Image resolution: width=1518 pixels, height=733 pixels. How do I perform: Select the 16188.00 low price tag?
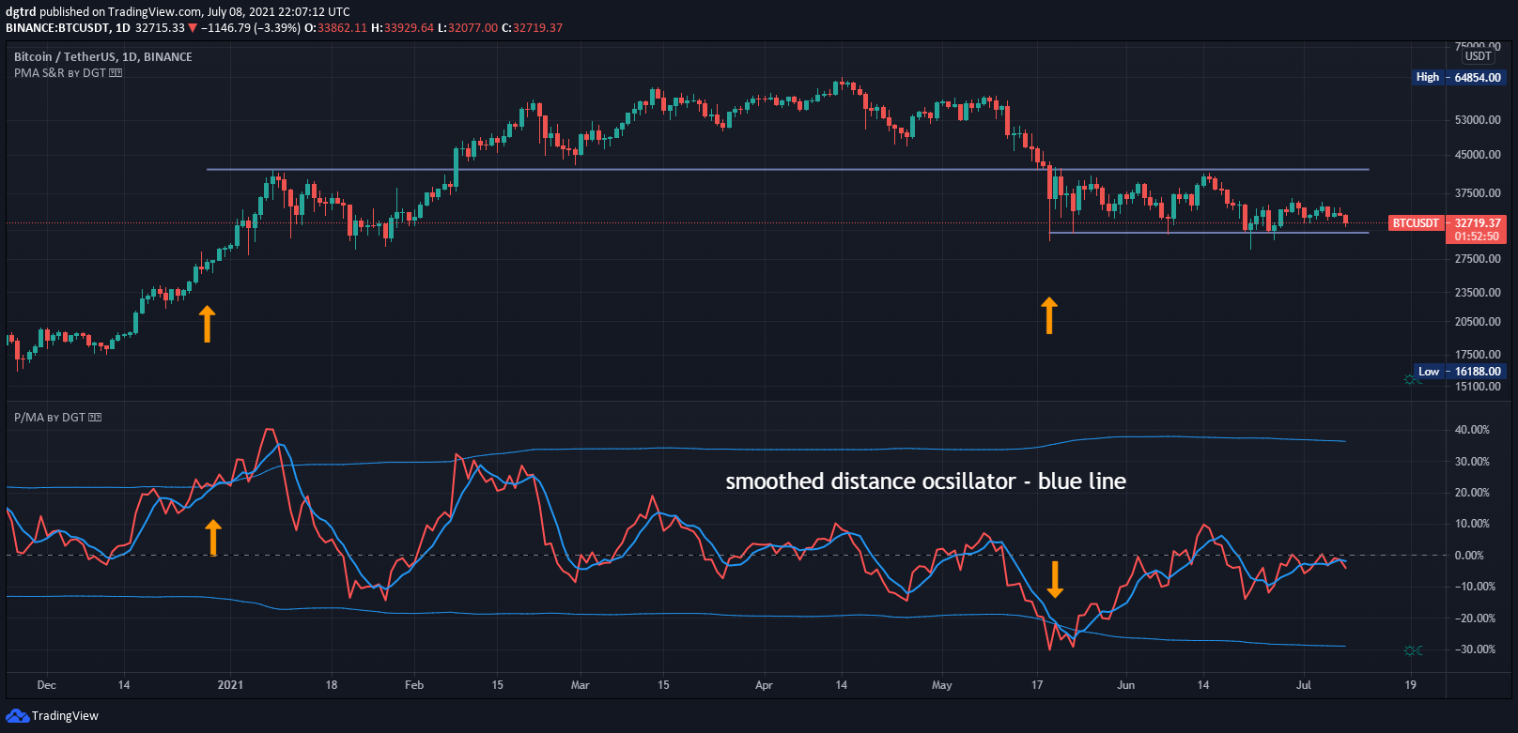click(1478, 372)
